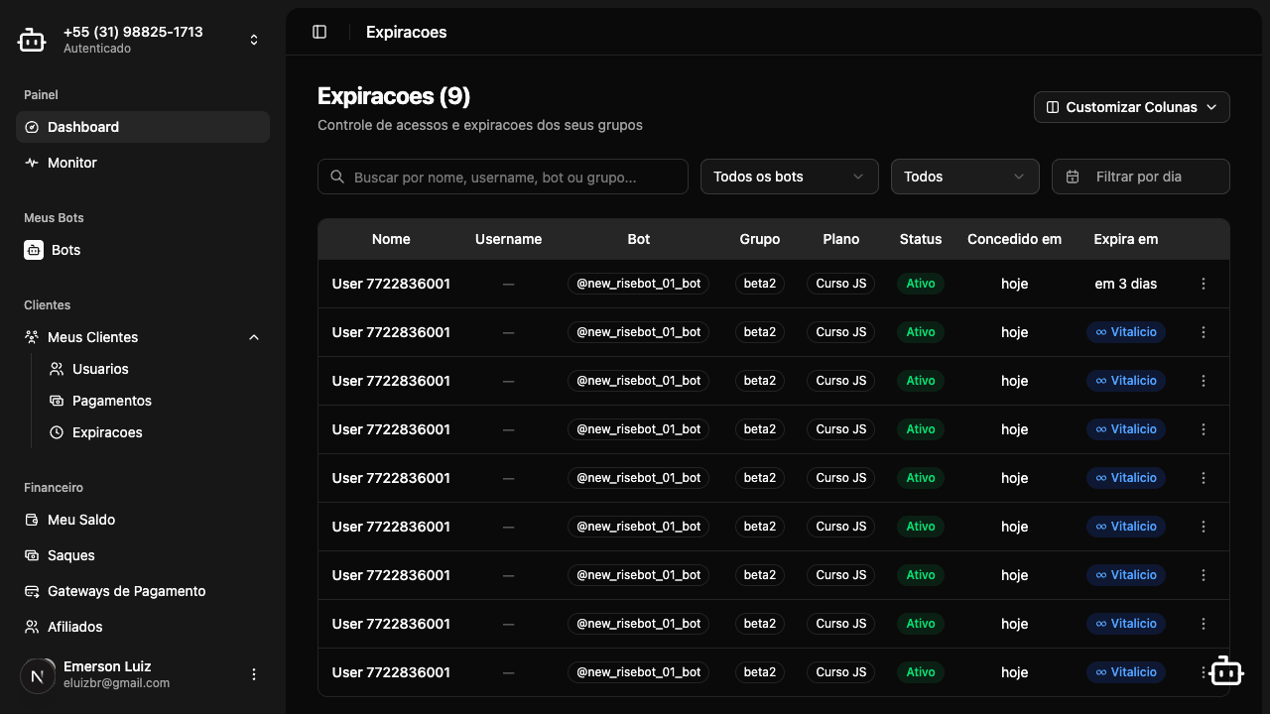1270x714 pixels.
Task: Click the Bots robot icon in sidebar
Action: point(34,250)
